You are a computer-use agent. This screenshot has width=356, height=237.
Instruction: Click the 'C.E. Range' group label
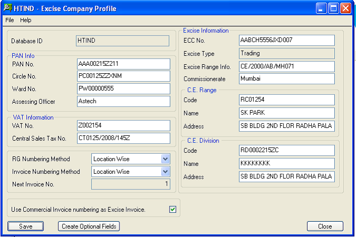pyautogui.click(x=202, y=90)
